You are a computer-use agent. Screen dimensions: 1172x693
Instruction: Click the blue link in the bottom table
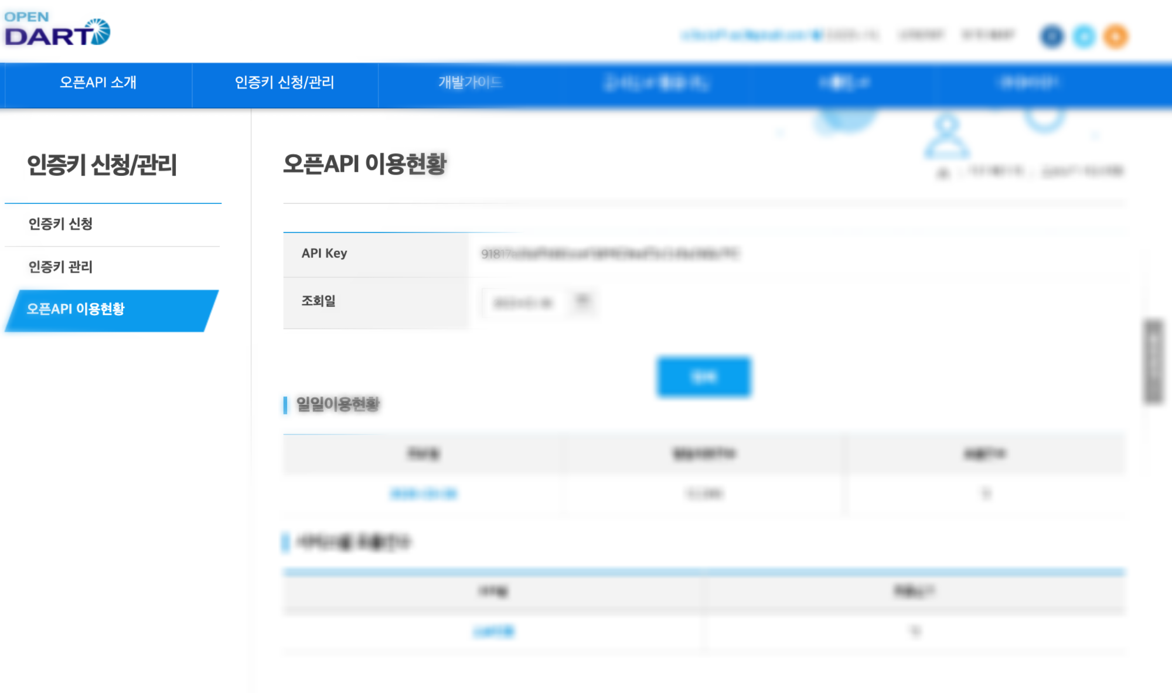[493, 631]
